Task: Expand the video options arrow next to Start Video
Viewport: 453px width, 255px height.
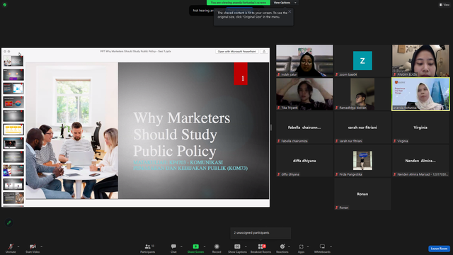Action: [x=41, y=246]
